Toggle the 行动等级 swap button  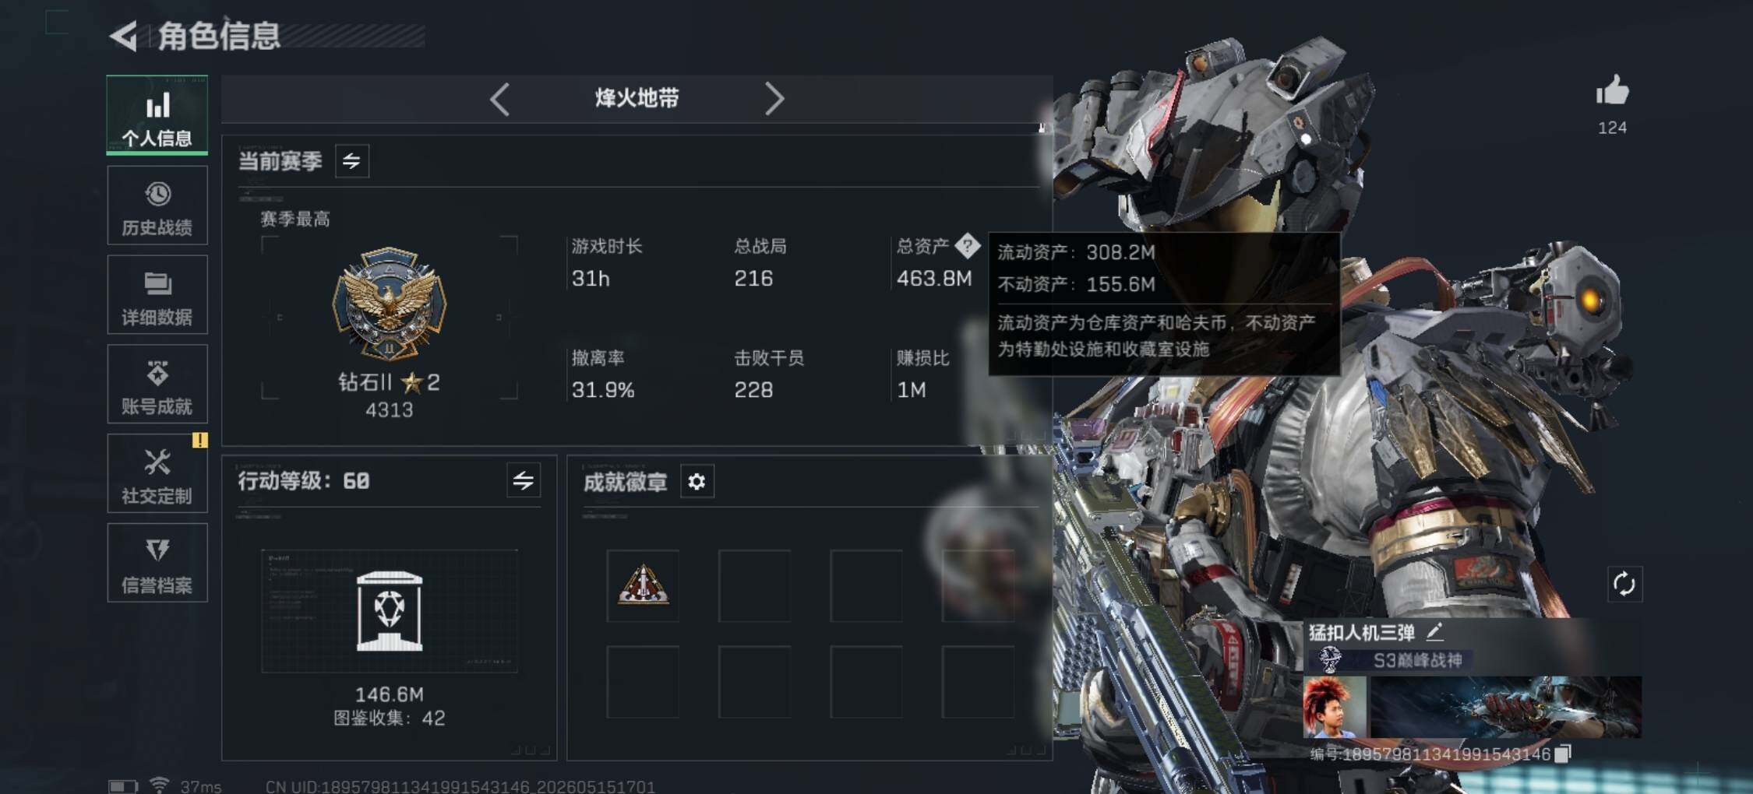click(524, 481)
